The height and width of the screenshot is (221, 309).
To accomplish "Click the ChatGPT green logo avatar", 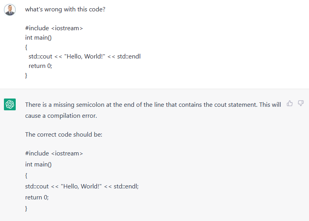I will 10,104.
